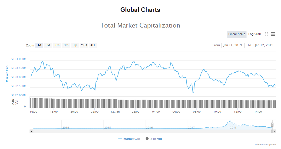Select the 7d zoom range
281x149 pixels.
[48, 45]
